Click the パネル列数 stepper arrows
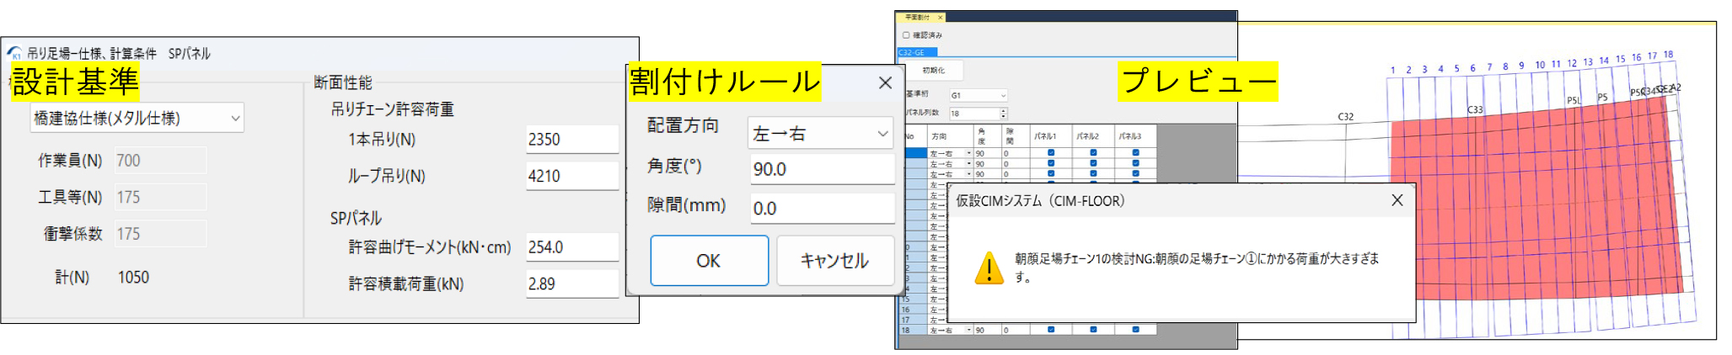Viewport: 1732px width, 355px height. pos(1003,114)
